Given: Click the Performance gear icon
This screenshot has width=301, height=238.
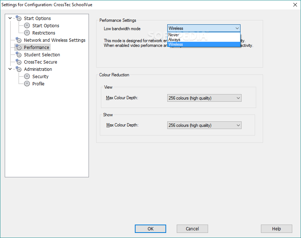Looking at the screenshot, I should tap(19, 47).
